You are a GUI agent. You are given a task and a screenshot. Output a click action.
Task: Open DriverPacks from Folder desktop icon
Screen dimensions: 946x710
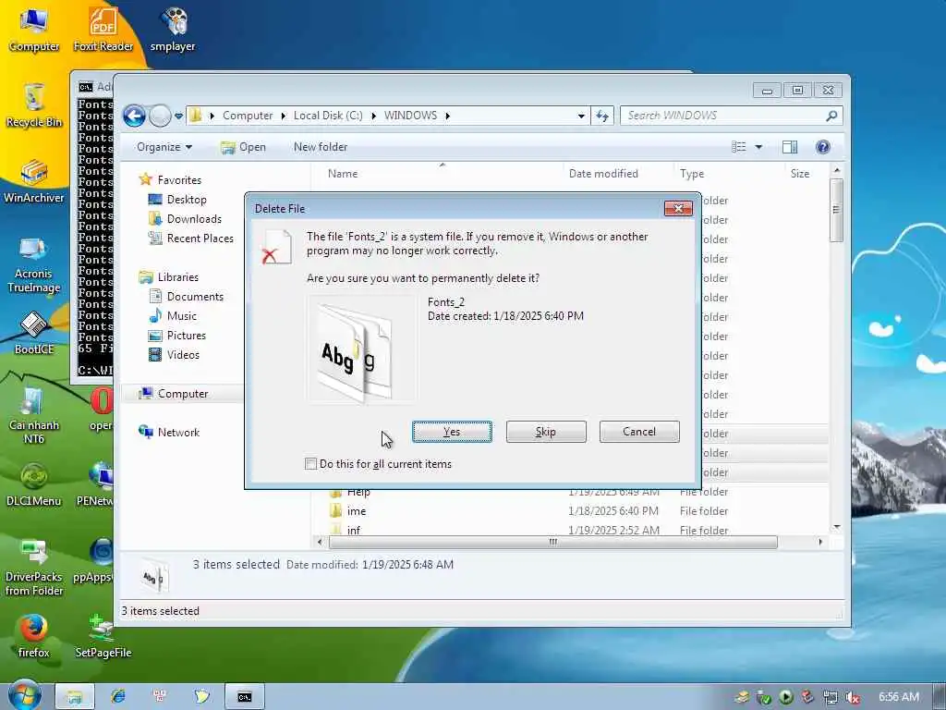[34, 568]
